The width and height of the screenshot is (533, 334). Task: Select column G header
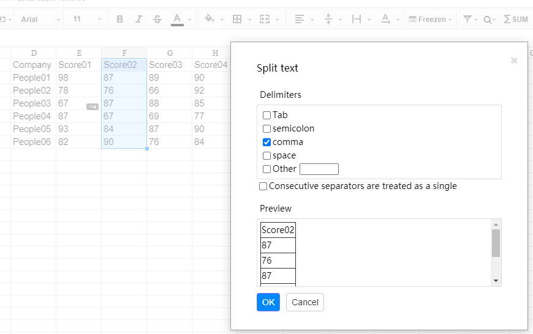click(169, 53)
